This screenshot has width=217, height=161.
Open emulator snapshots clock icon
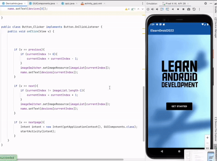(194, 9)
